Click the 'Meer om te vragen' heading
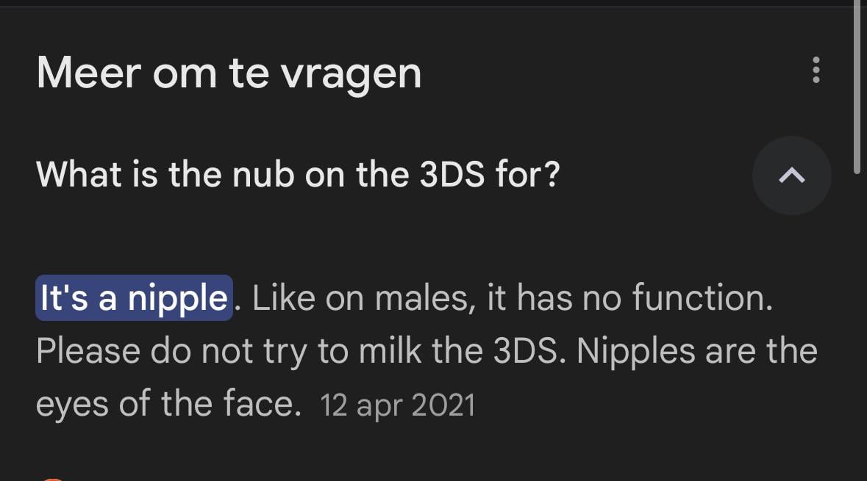The image size is (867, 481). point(229,73)
